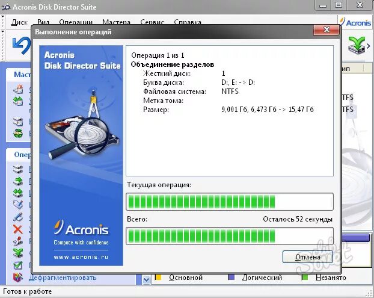The height and width of the screenshot is (298, 374).
Task: Click the window resize grip in status bar
Action: click(370, 294)
